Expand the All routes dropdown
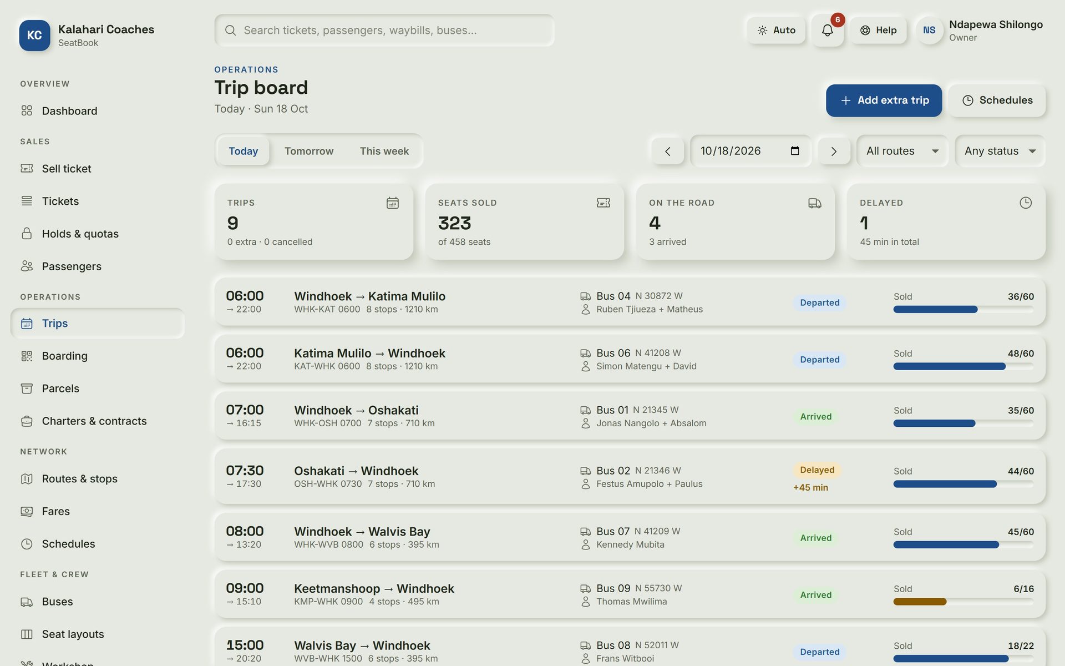Viewport: 1065px width, 666px height. 902,151
